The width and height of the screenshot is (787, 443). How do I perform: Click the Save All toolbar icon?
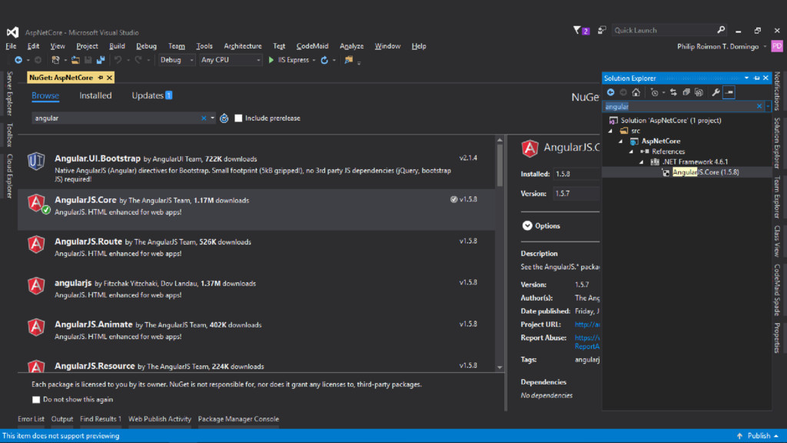point(101,60)
